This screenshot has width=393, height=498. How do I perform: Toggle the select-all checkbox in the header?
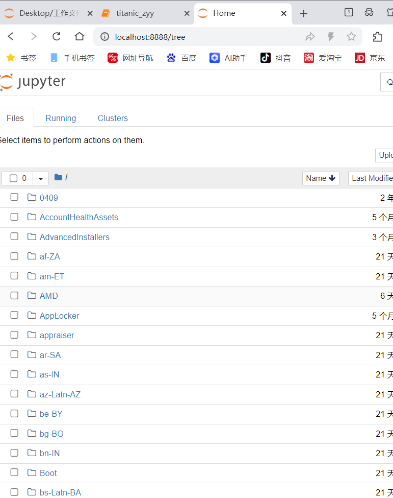pyautogui.click(x=14, y=178)
